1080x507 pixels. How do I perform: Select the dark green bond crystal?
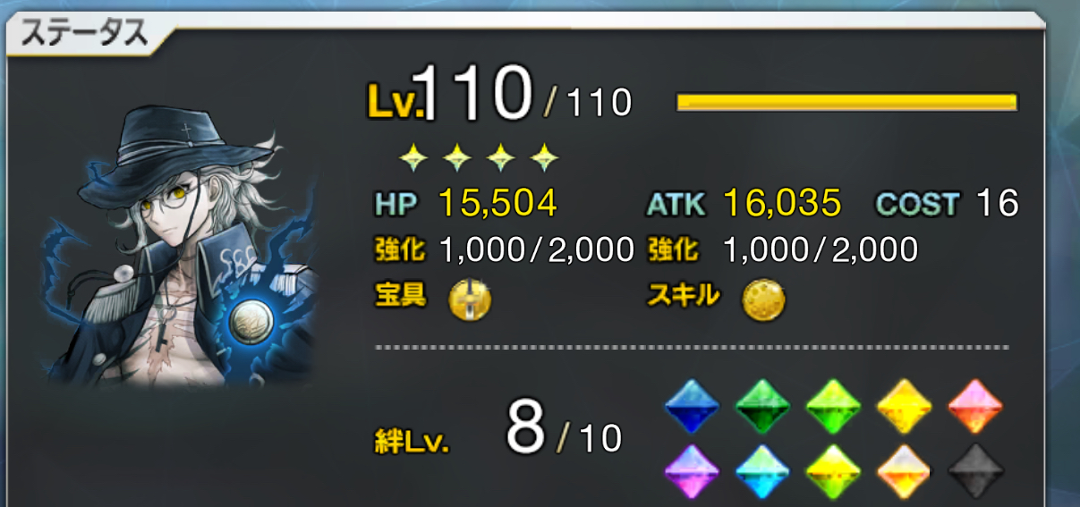coord(762,407)
